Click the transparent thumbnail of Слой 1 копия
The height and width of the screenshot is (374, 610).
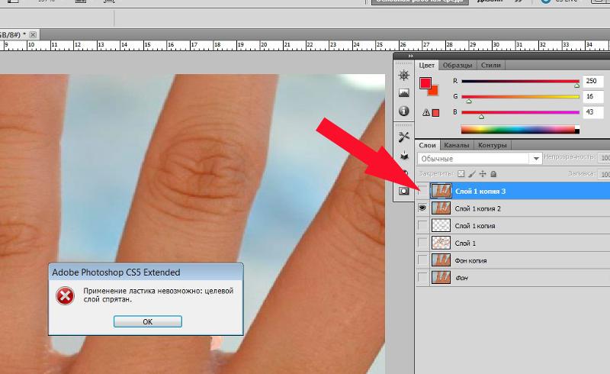tap(441, 226)
